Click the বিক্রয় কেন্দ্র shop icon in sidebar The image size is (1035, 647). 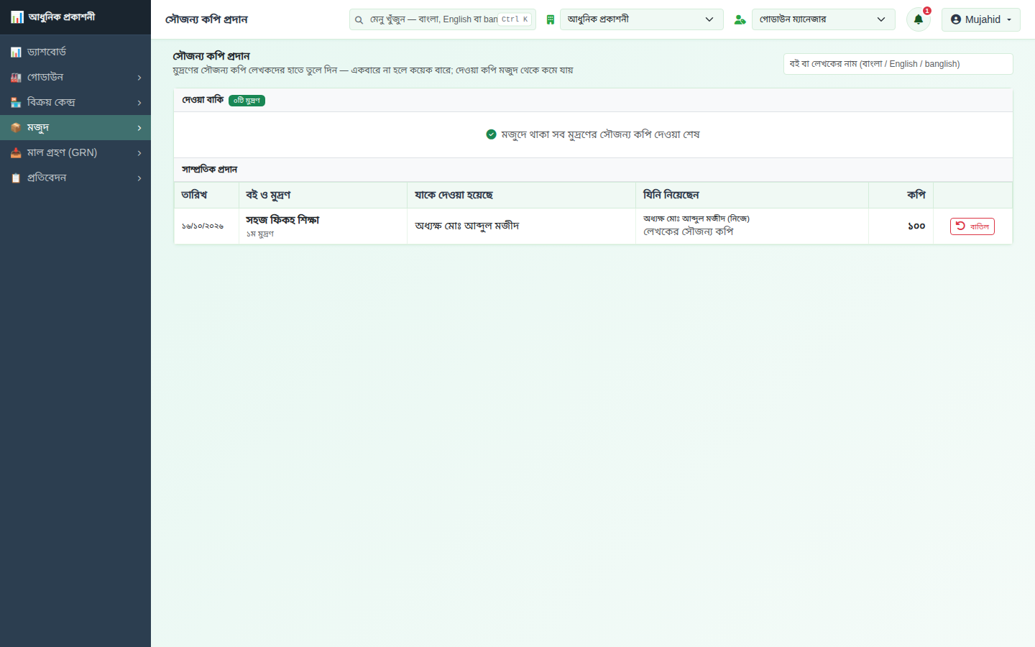[x=16, y=102]
